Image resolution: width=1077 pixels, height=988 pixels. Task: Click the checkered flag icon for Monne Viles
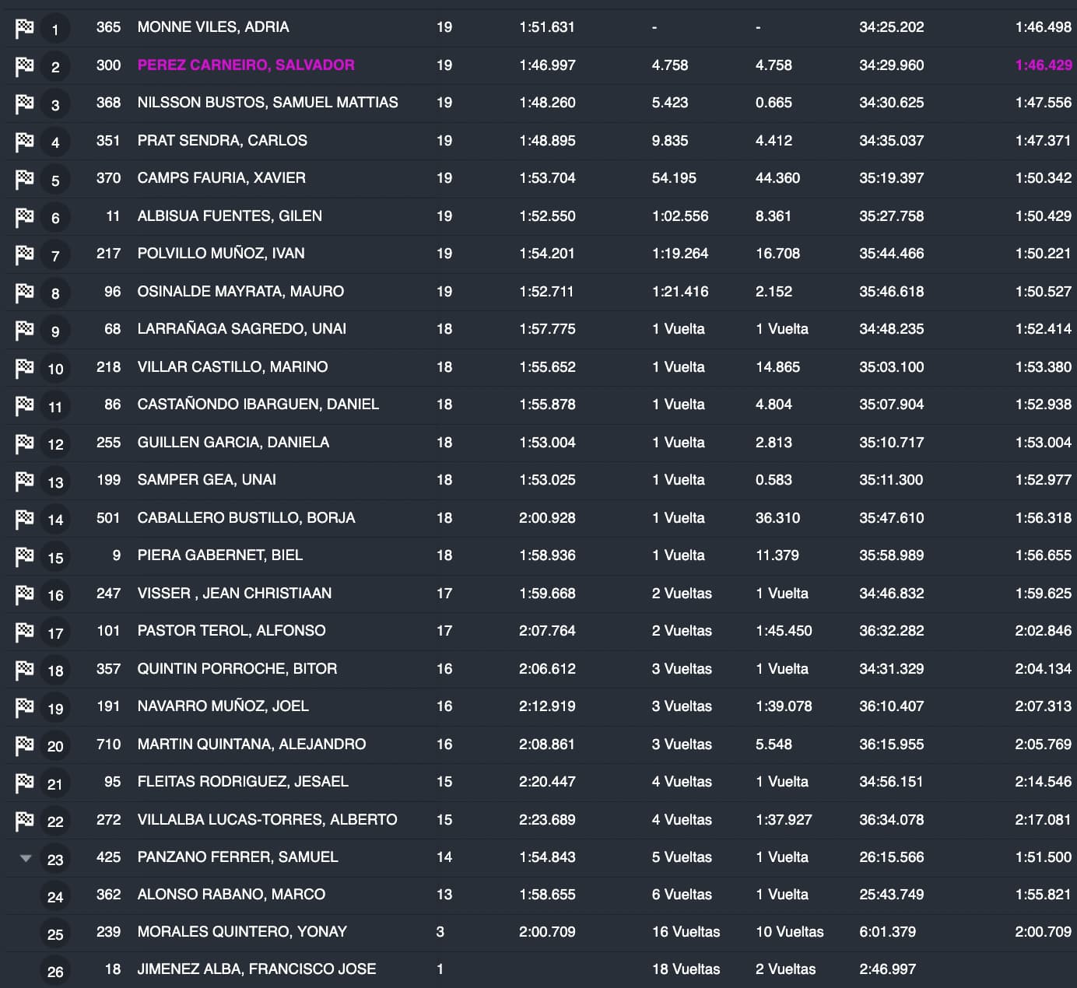coord(24,28)
